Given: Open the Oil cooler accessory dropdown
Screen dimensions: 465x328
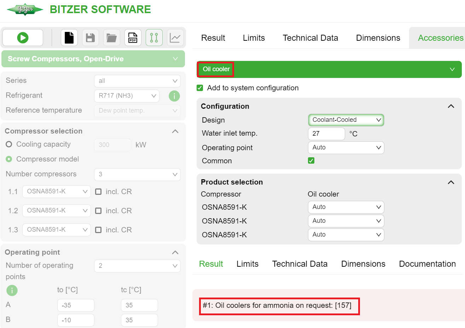Looking at the screenshot, I should 452,69.
